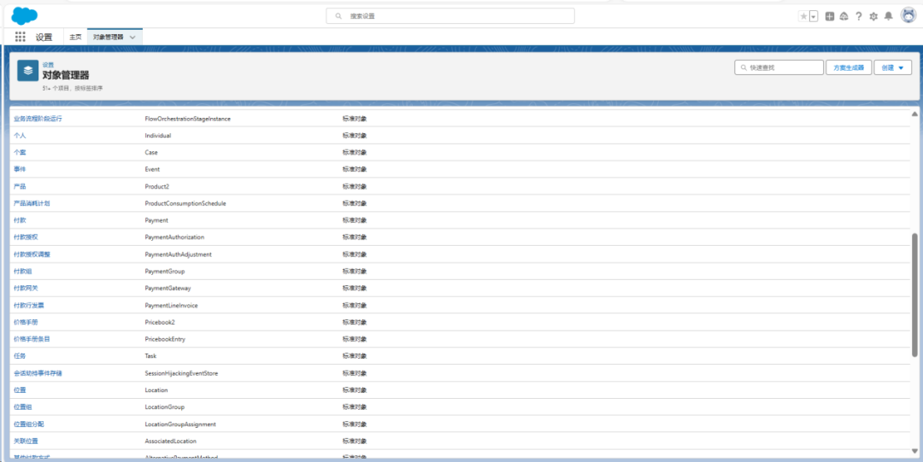Image resolution: width=923 pixels, height=462 pixels.
Task: Open the 付款组 (PaymentGroup) link
Action: pos(22,272)
